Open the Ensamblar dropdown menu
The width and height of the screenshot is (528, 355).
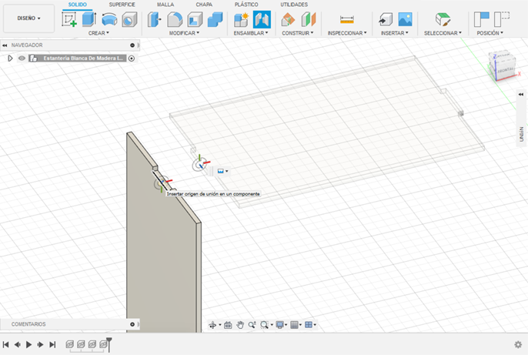tap(251, 33)
